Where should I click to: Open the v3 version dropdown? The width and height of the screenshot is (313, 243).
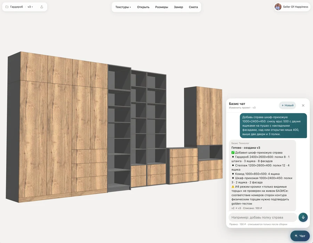pos(30,7)
